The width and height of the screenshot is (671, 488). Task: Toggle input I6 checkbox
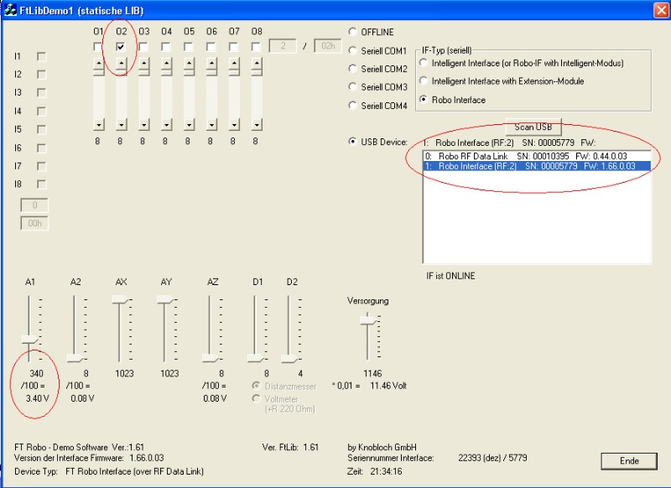(41, 148)
